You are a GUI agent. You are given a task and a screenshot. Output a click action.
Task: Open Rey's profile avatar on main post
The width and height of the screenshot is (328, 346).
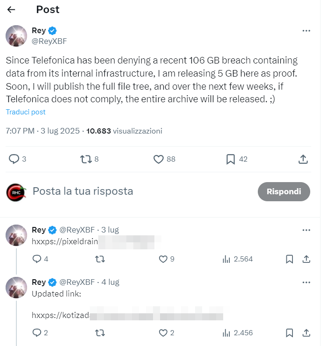[x=16, y=36]
